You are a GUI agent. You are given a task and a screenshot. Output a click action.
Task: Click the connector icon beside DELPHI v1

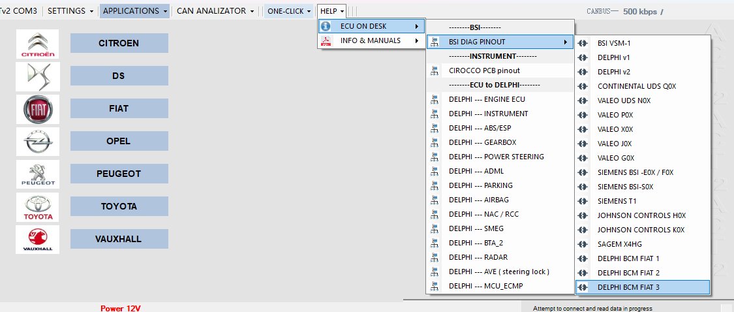coord(583,57)
